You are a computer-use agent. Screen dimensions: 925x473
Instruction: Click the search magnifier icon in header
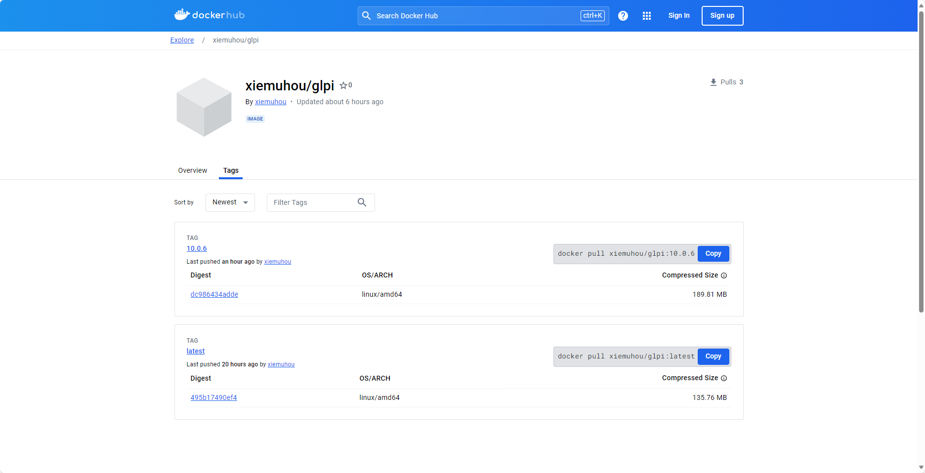click(366, 16)
